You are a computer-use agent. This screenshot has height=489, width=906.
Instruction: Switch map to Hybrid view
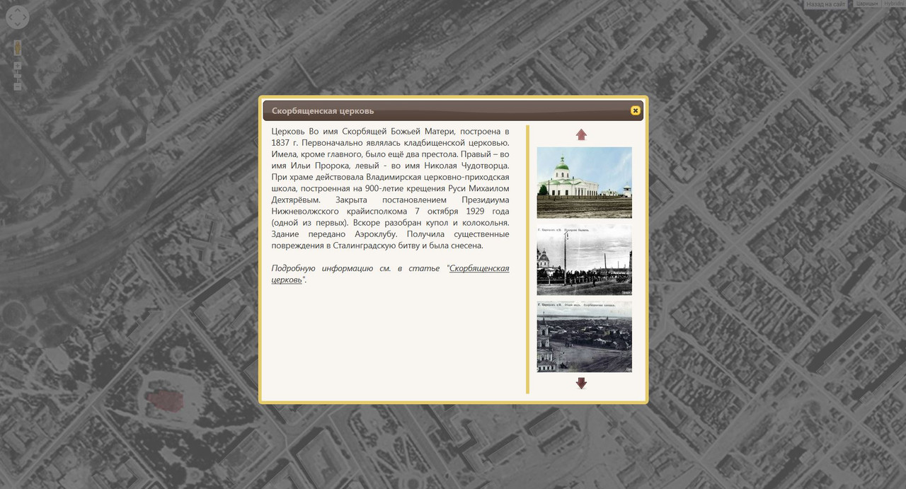(894, 4)
